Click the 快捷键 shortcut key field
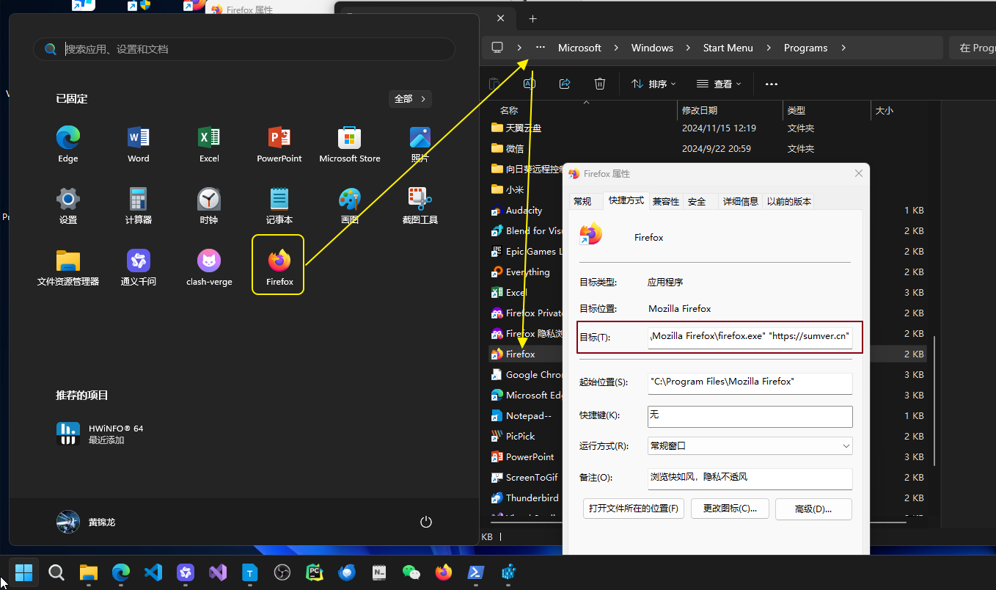The height and width of the screenshot is (590, 996). pos(750,416)
